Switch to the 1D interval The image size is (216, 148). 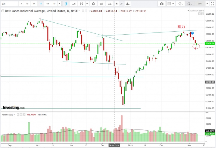(x=41, y=4)
